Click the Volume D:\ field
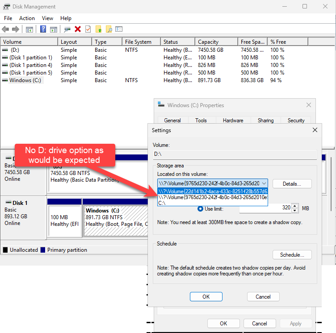This screenshot has width=336, height=333. (235, 154)
